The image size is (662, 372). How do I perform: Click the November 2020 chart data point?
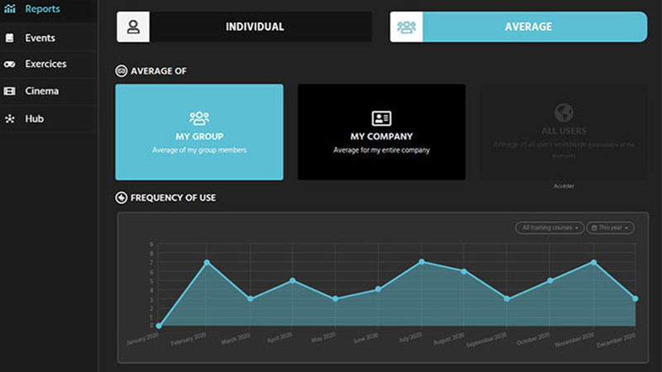[593, 262]
